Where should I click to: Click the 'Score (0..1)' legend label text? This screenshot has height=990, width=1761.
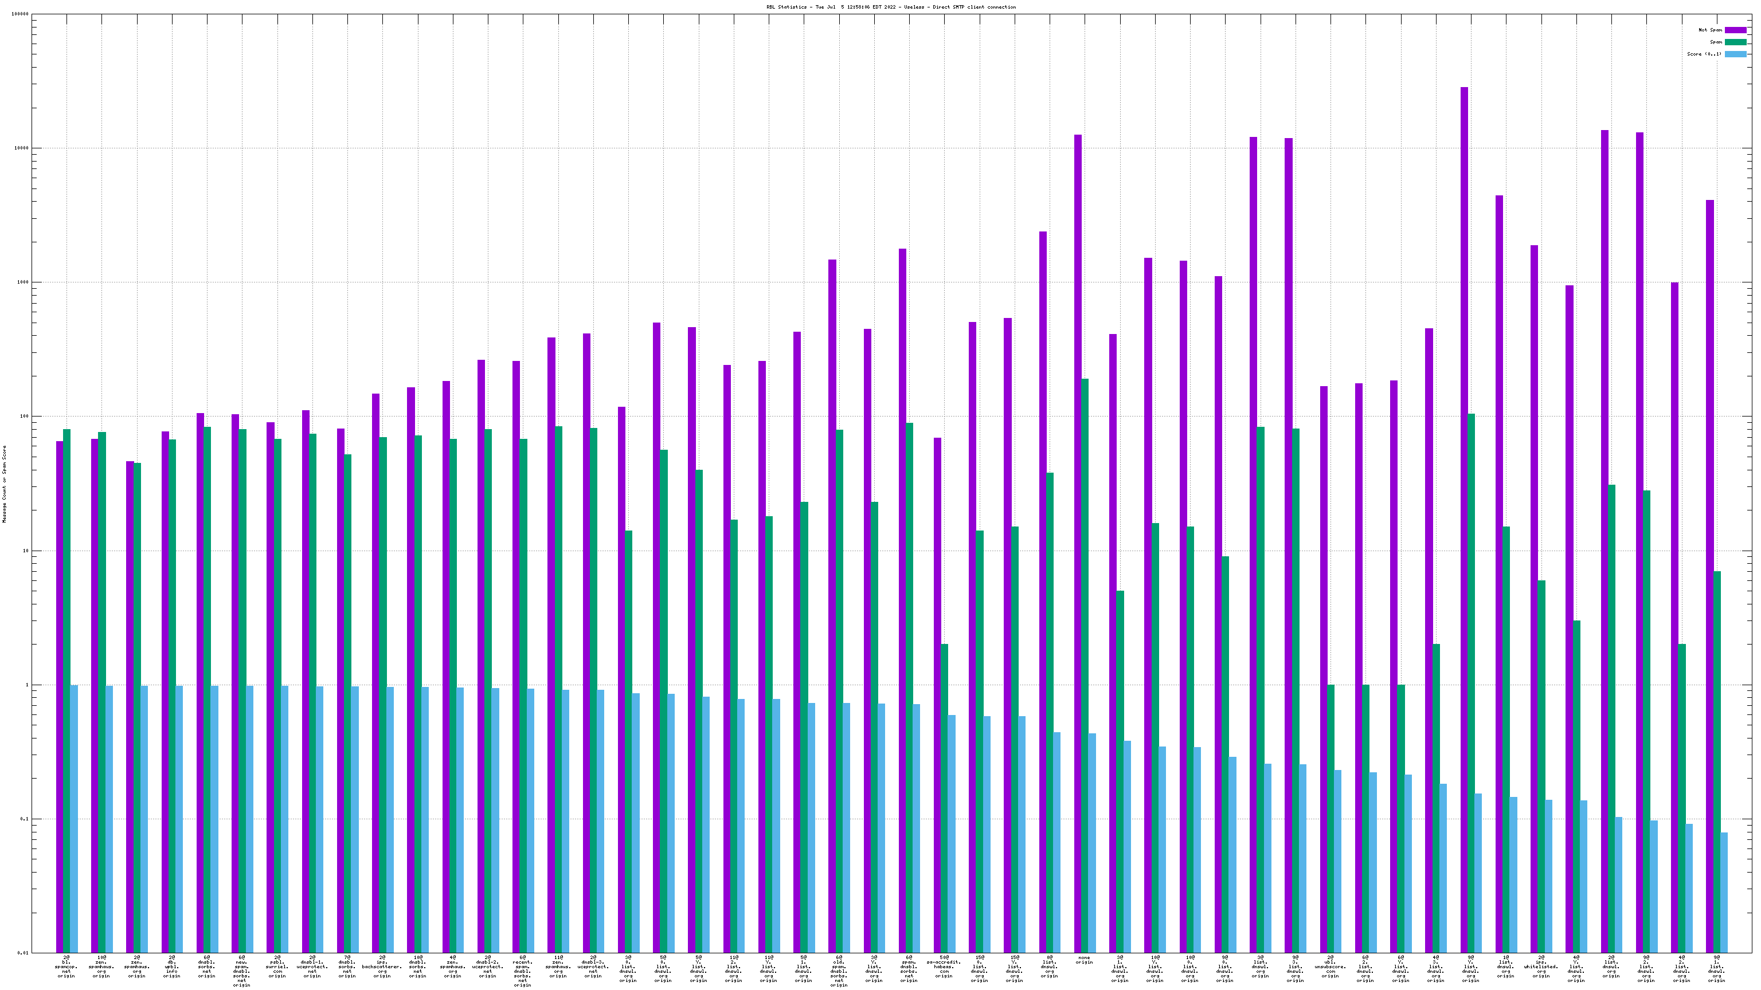(x=1704, y=54)
